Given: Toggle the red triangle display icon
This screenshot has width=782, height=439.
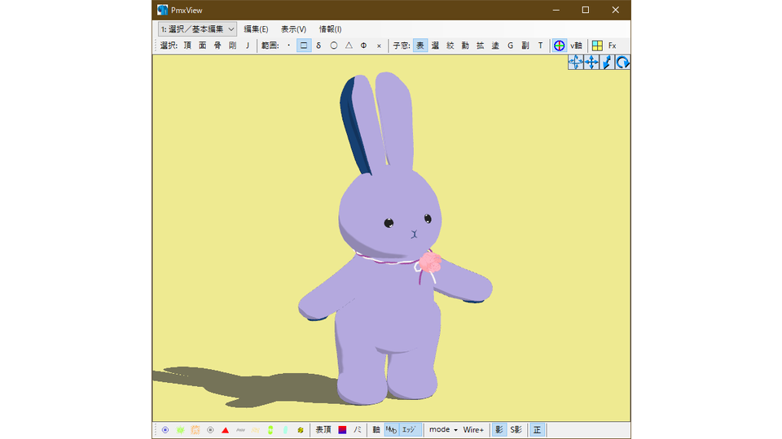Looking at the screenshot, I should [226, 430].
